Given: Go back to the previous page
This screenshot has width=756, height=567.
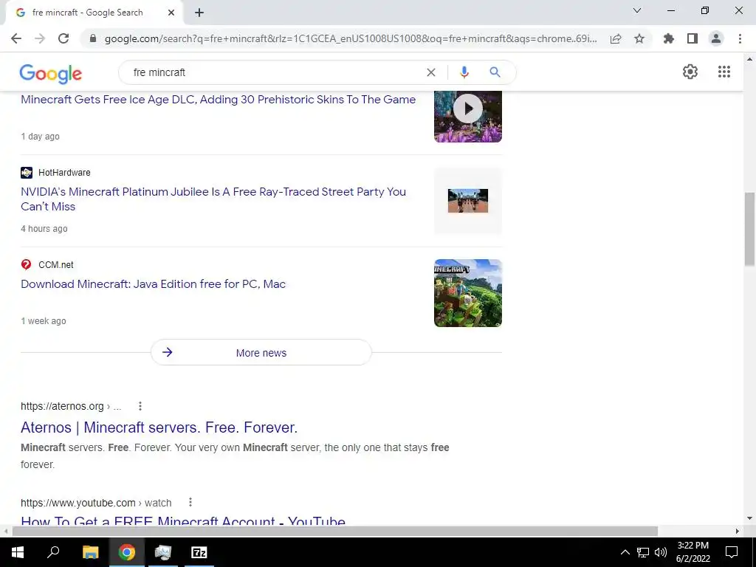Looking at the screenshot, I should [16, 38].
